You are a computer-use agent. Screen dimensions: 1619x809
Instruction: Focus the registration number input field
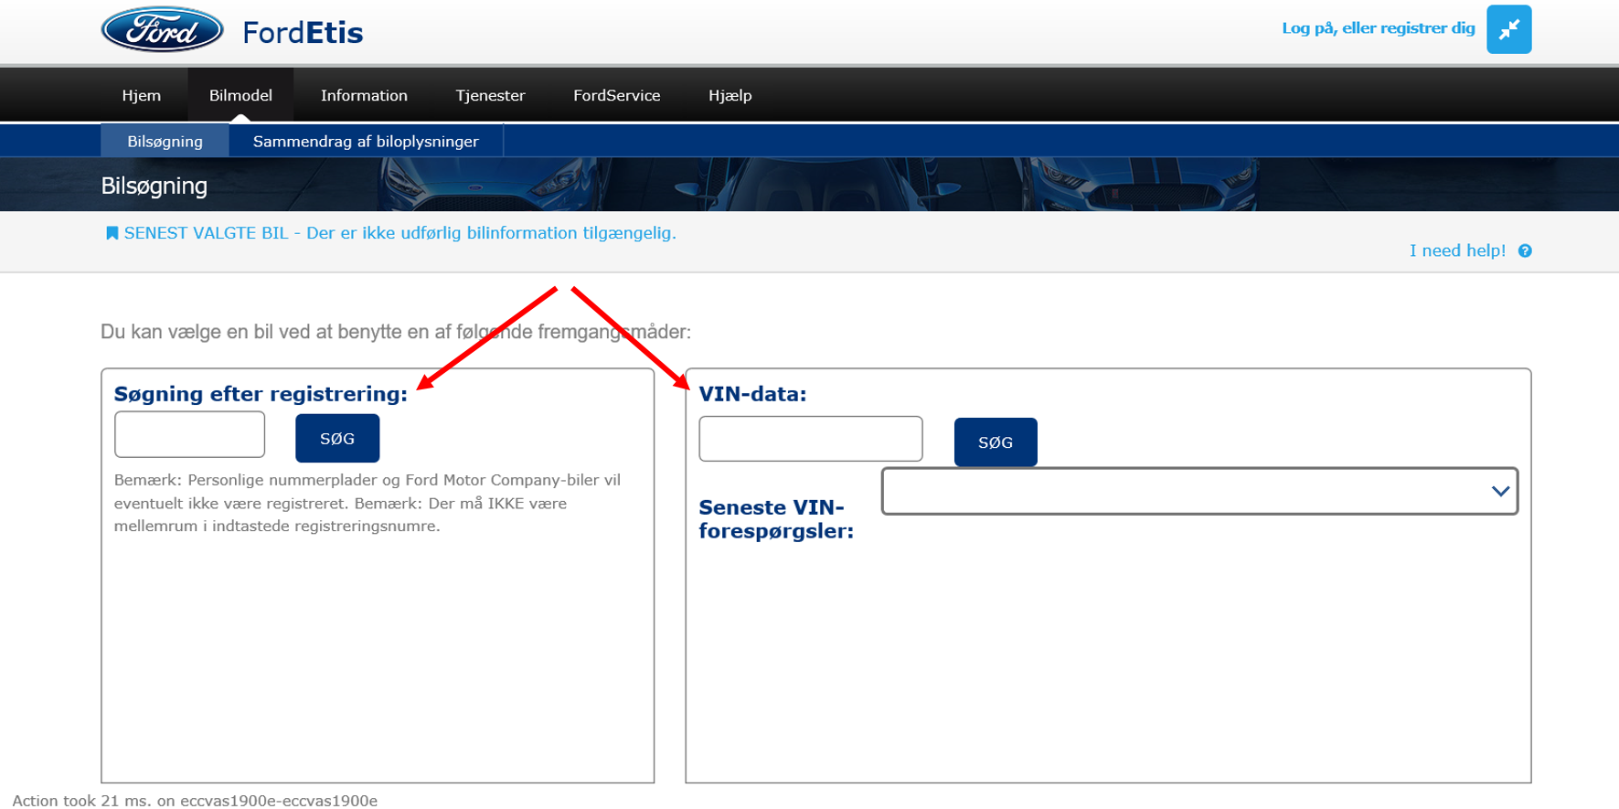pos(189,434)
